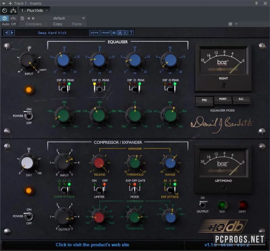Flip the second band DIP/PEAK switch
The width and height of the screenshot is (270, 251).
99,89
